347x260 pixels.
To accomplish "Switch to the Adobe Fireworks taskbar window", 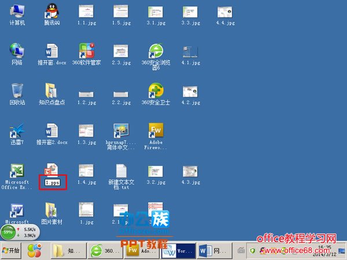I will point(142,251).
